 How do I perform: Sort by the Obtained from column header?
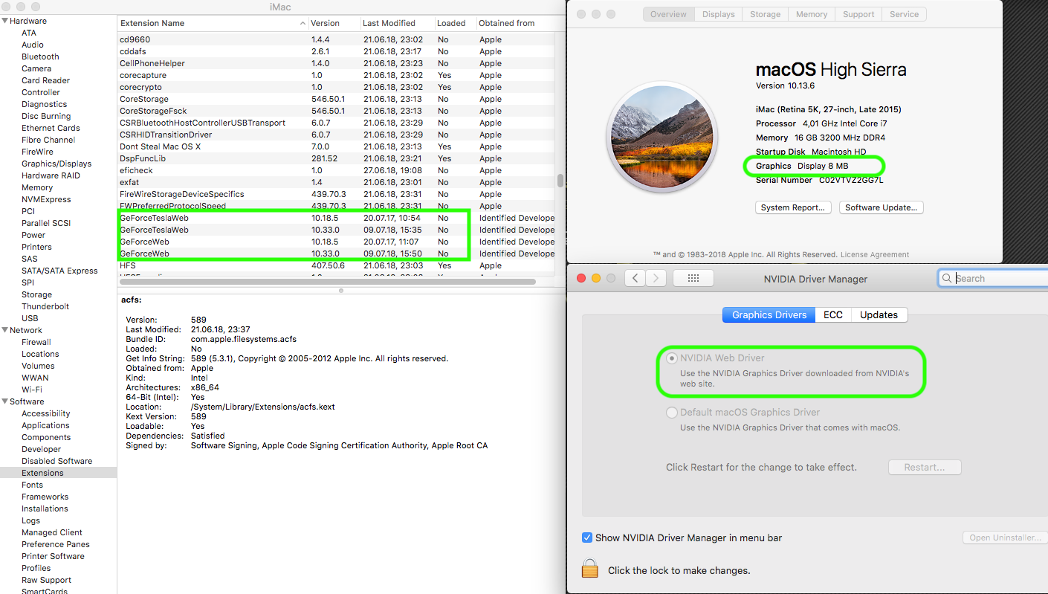(x=516, y=23)
